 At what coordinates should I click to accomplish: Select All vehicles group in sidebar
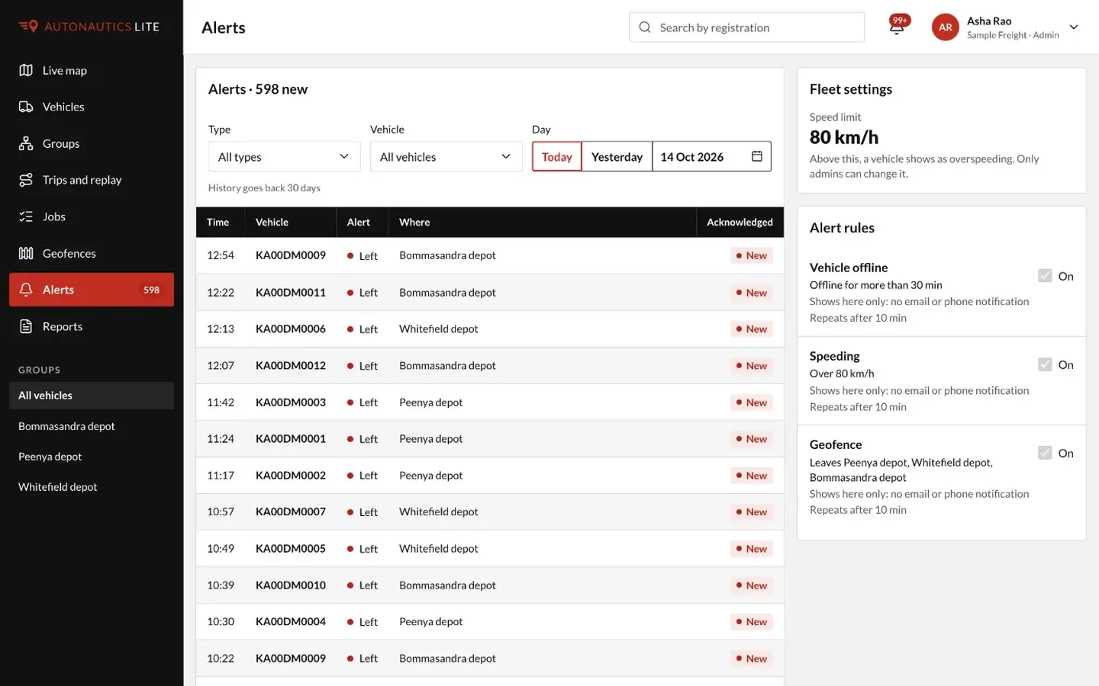point(92,396)
